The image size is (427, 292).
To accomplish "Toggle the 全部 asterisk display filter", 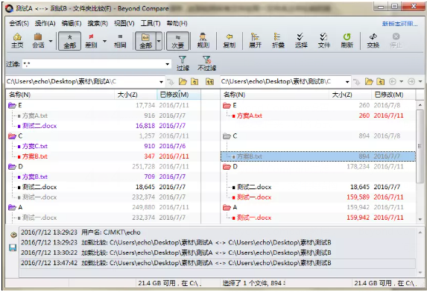I will (x=70, y=41).
